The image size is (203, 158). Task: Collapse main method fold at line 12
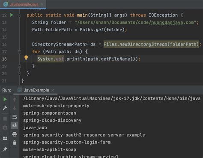point(19,15)
